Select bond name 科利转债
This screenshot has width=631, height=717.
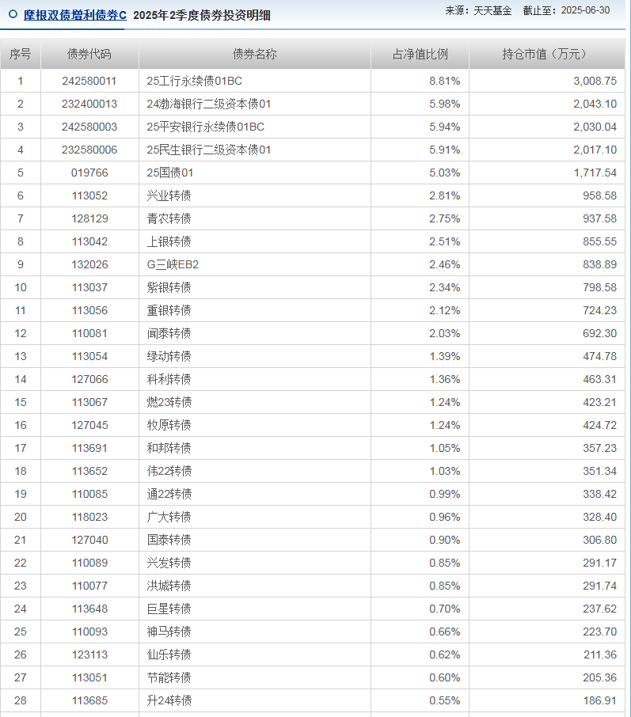point(169,379)
